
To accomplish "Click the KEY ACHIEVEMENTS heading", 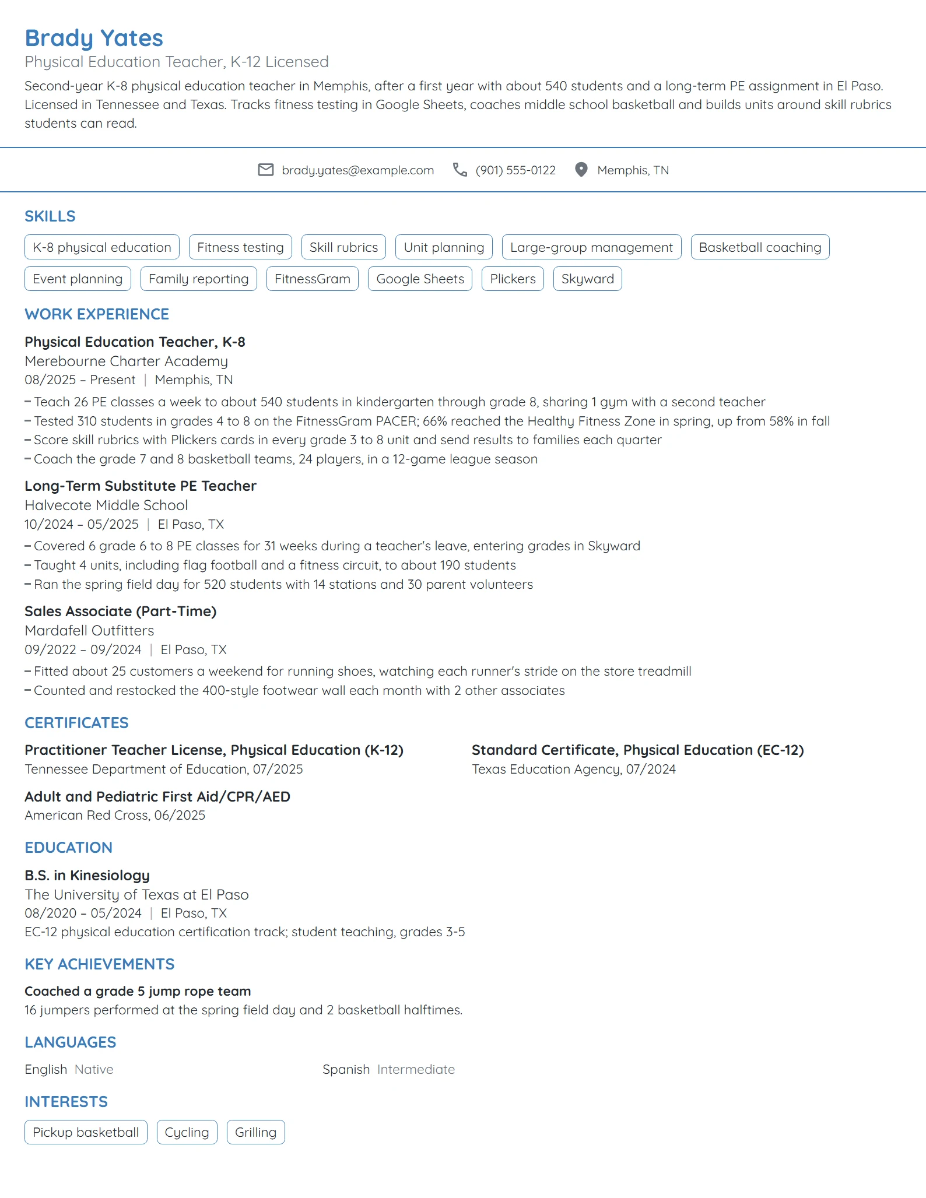I will coord(100,964).
